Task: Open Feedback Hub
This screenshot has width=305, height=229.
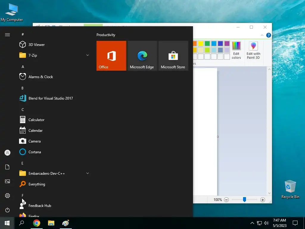Action: click(55, 206)
